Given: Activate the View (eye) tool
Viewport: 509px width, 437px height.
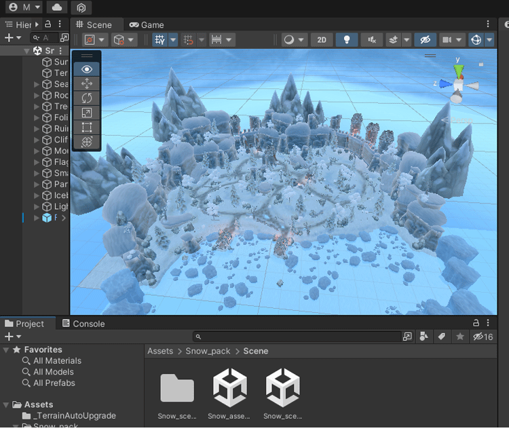Looking at the screenshot, I should 86,69.
